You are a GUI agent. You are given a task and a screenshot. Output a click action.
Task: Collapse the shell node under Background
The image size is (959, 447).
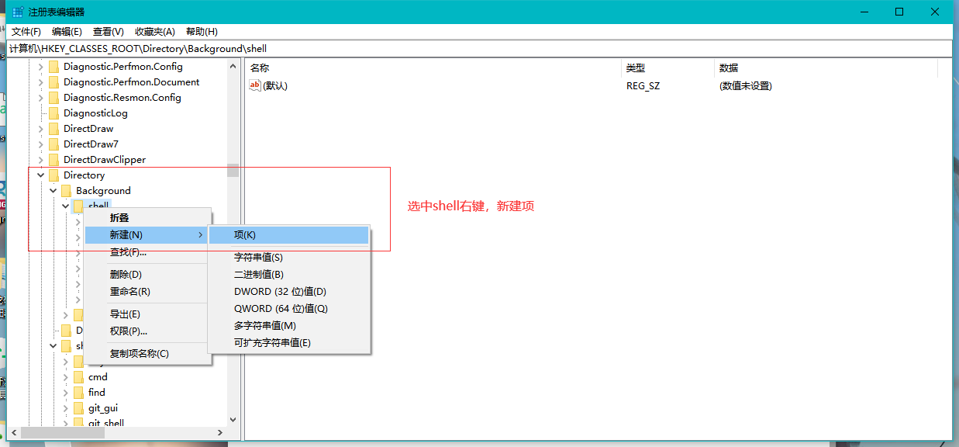tap(66, 206)
